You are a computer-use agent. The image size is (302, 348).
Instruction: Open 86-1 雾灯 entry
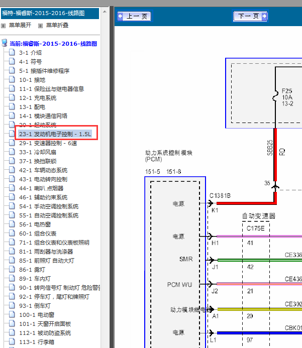(32, 270)
